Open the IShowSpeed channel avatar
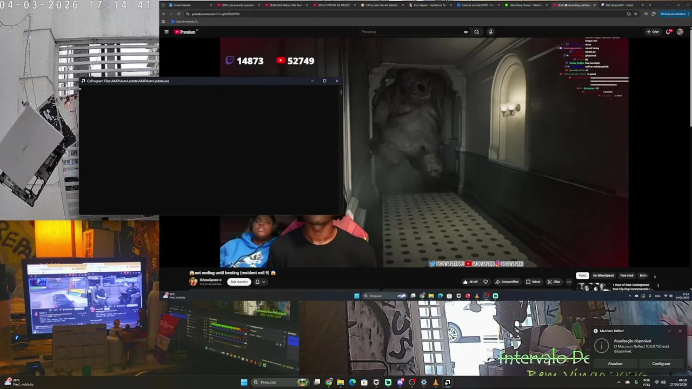 pyautogui.click(x=193, y=281)
